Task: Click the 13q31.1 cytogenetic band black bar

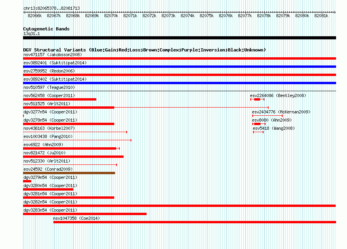Action: click(179, 38)
